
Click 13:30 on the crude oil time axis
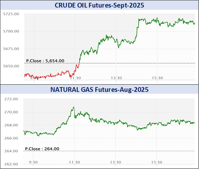(116, 78)
